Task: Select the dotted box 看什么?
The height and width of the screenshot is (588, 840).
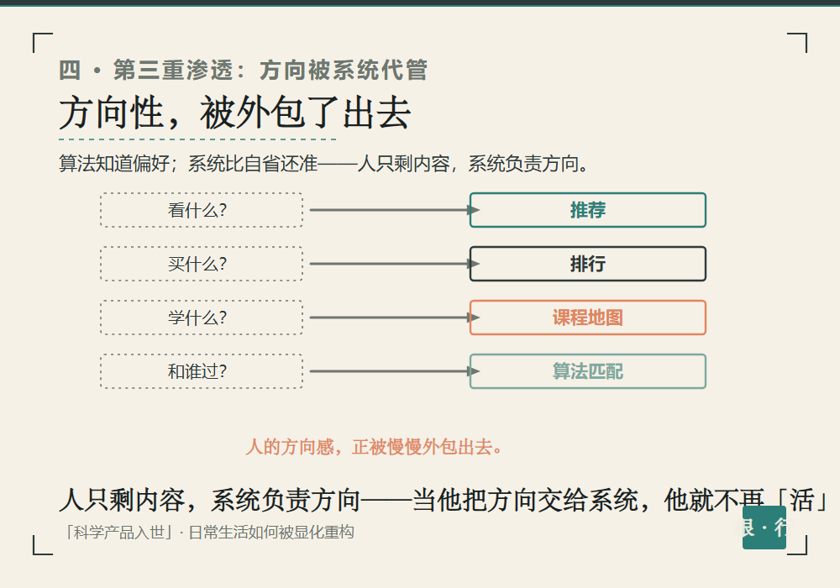Action: [x=202, y=210]
